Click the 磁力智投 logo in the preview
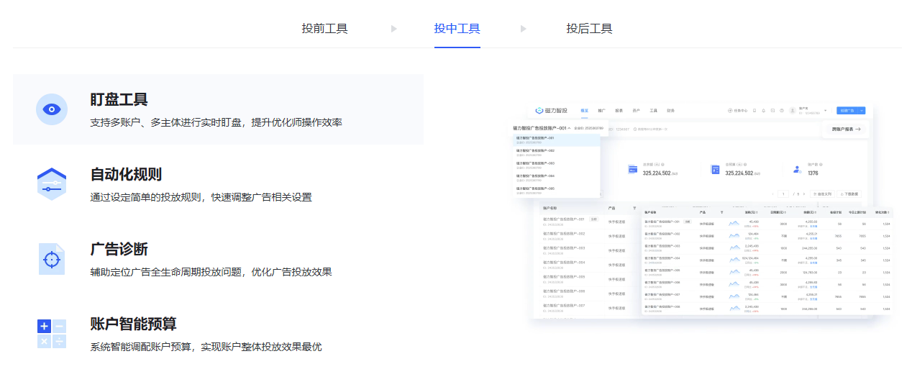The width and height of the screenshot is (912, 382). [552, 111]
